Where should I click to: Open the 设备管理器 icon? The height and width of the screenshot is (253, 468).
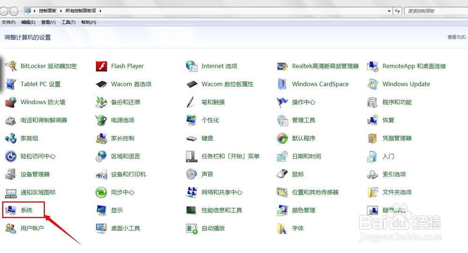[x=11, y=174]
